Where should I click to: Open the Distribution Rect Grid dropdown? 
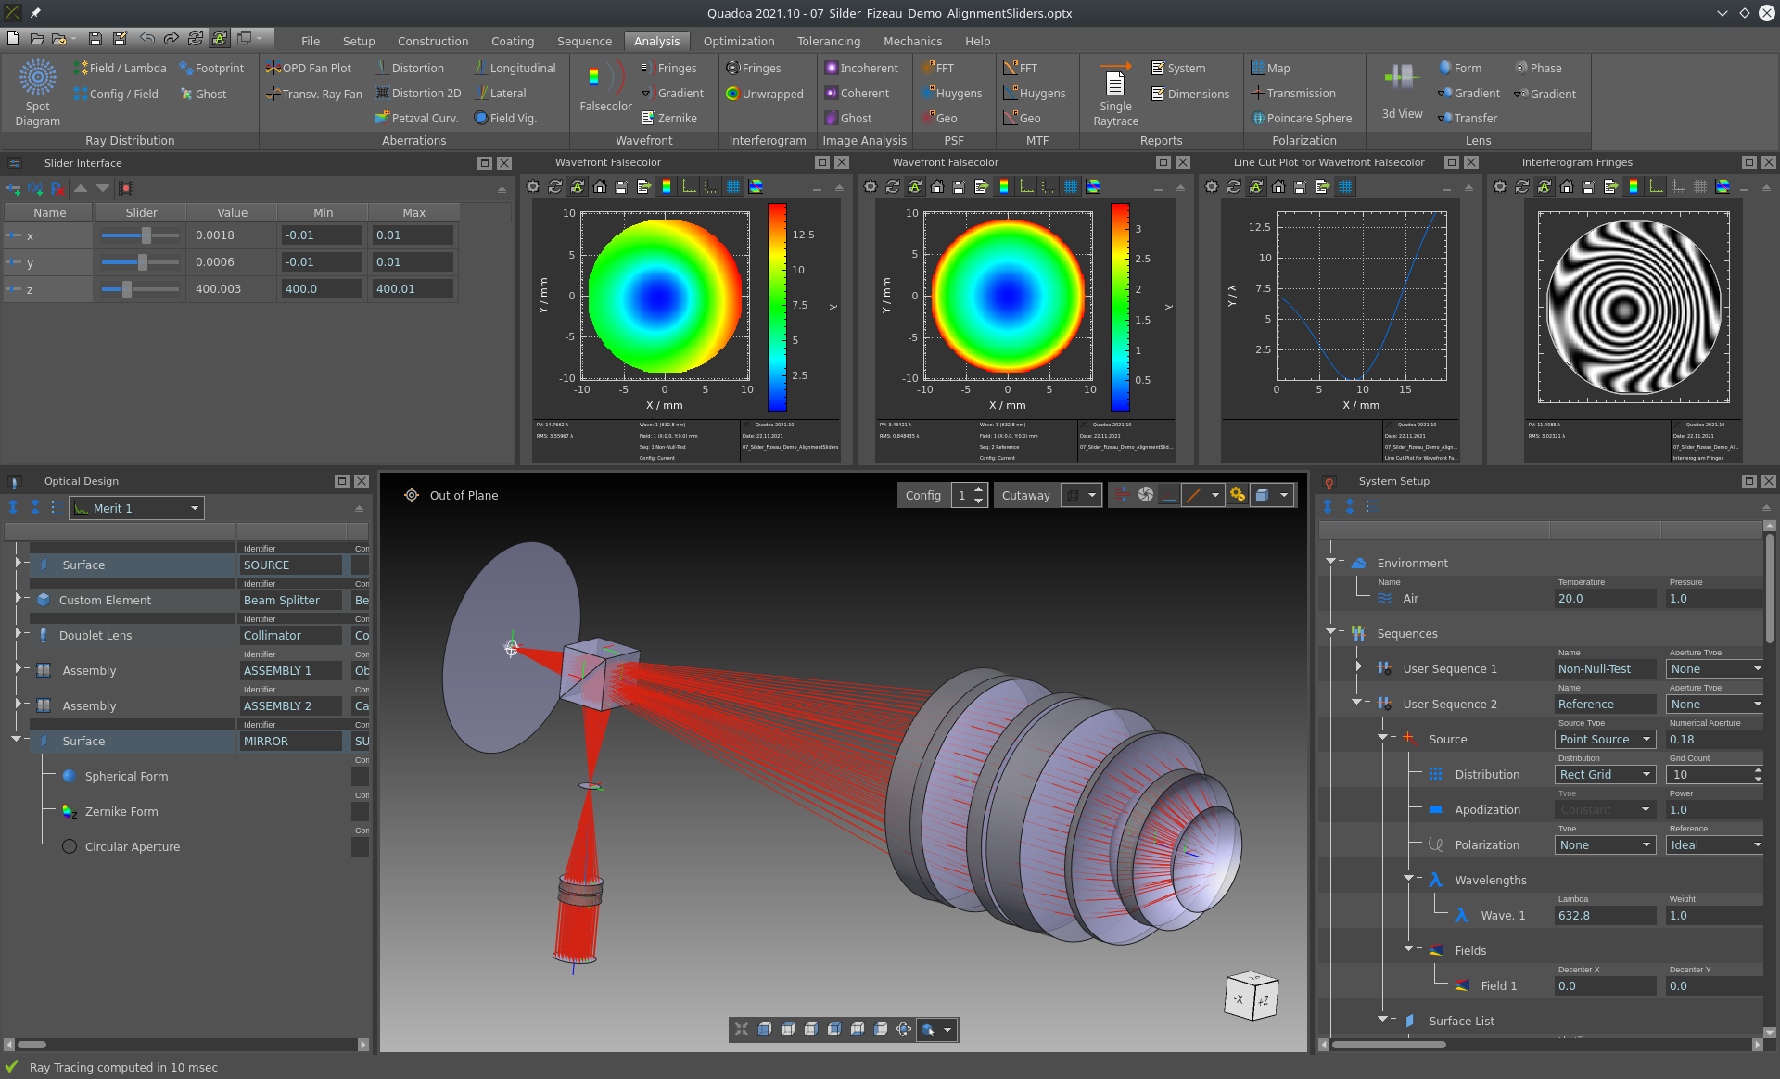coord(1606,774)
